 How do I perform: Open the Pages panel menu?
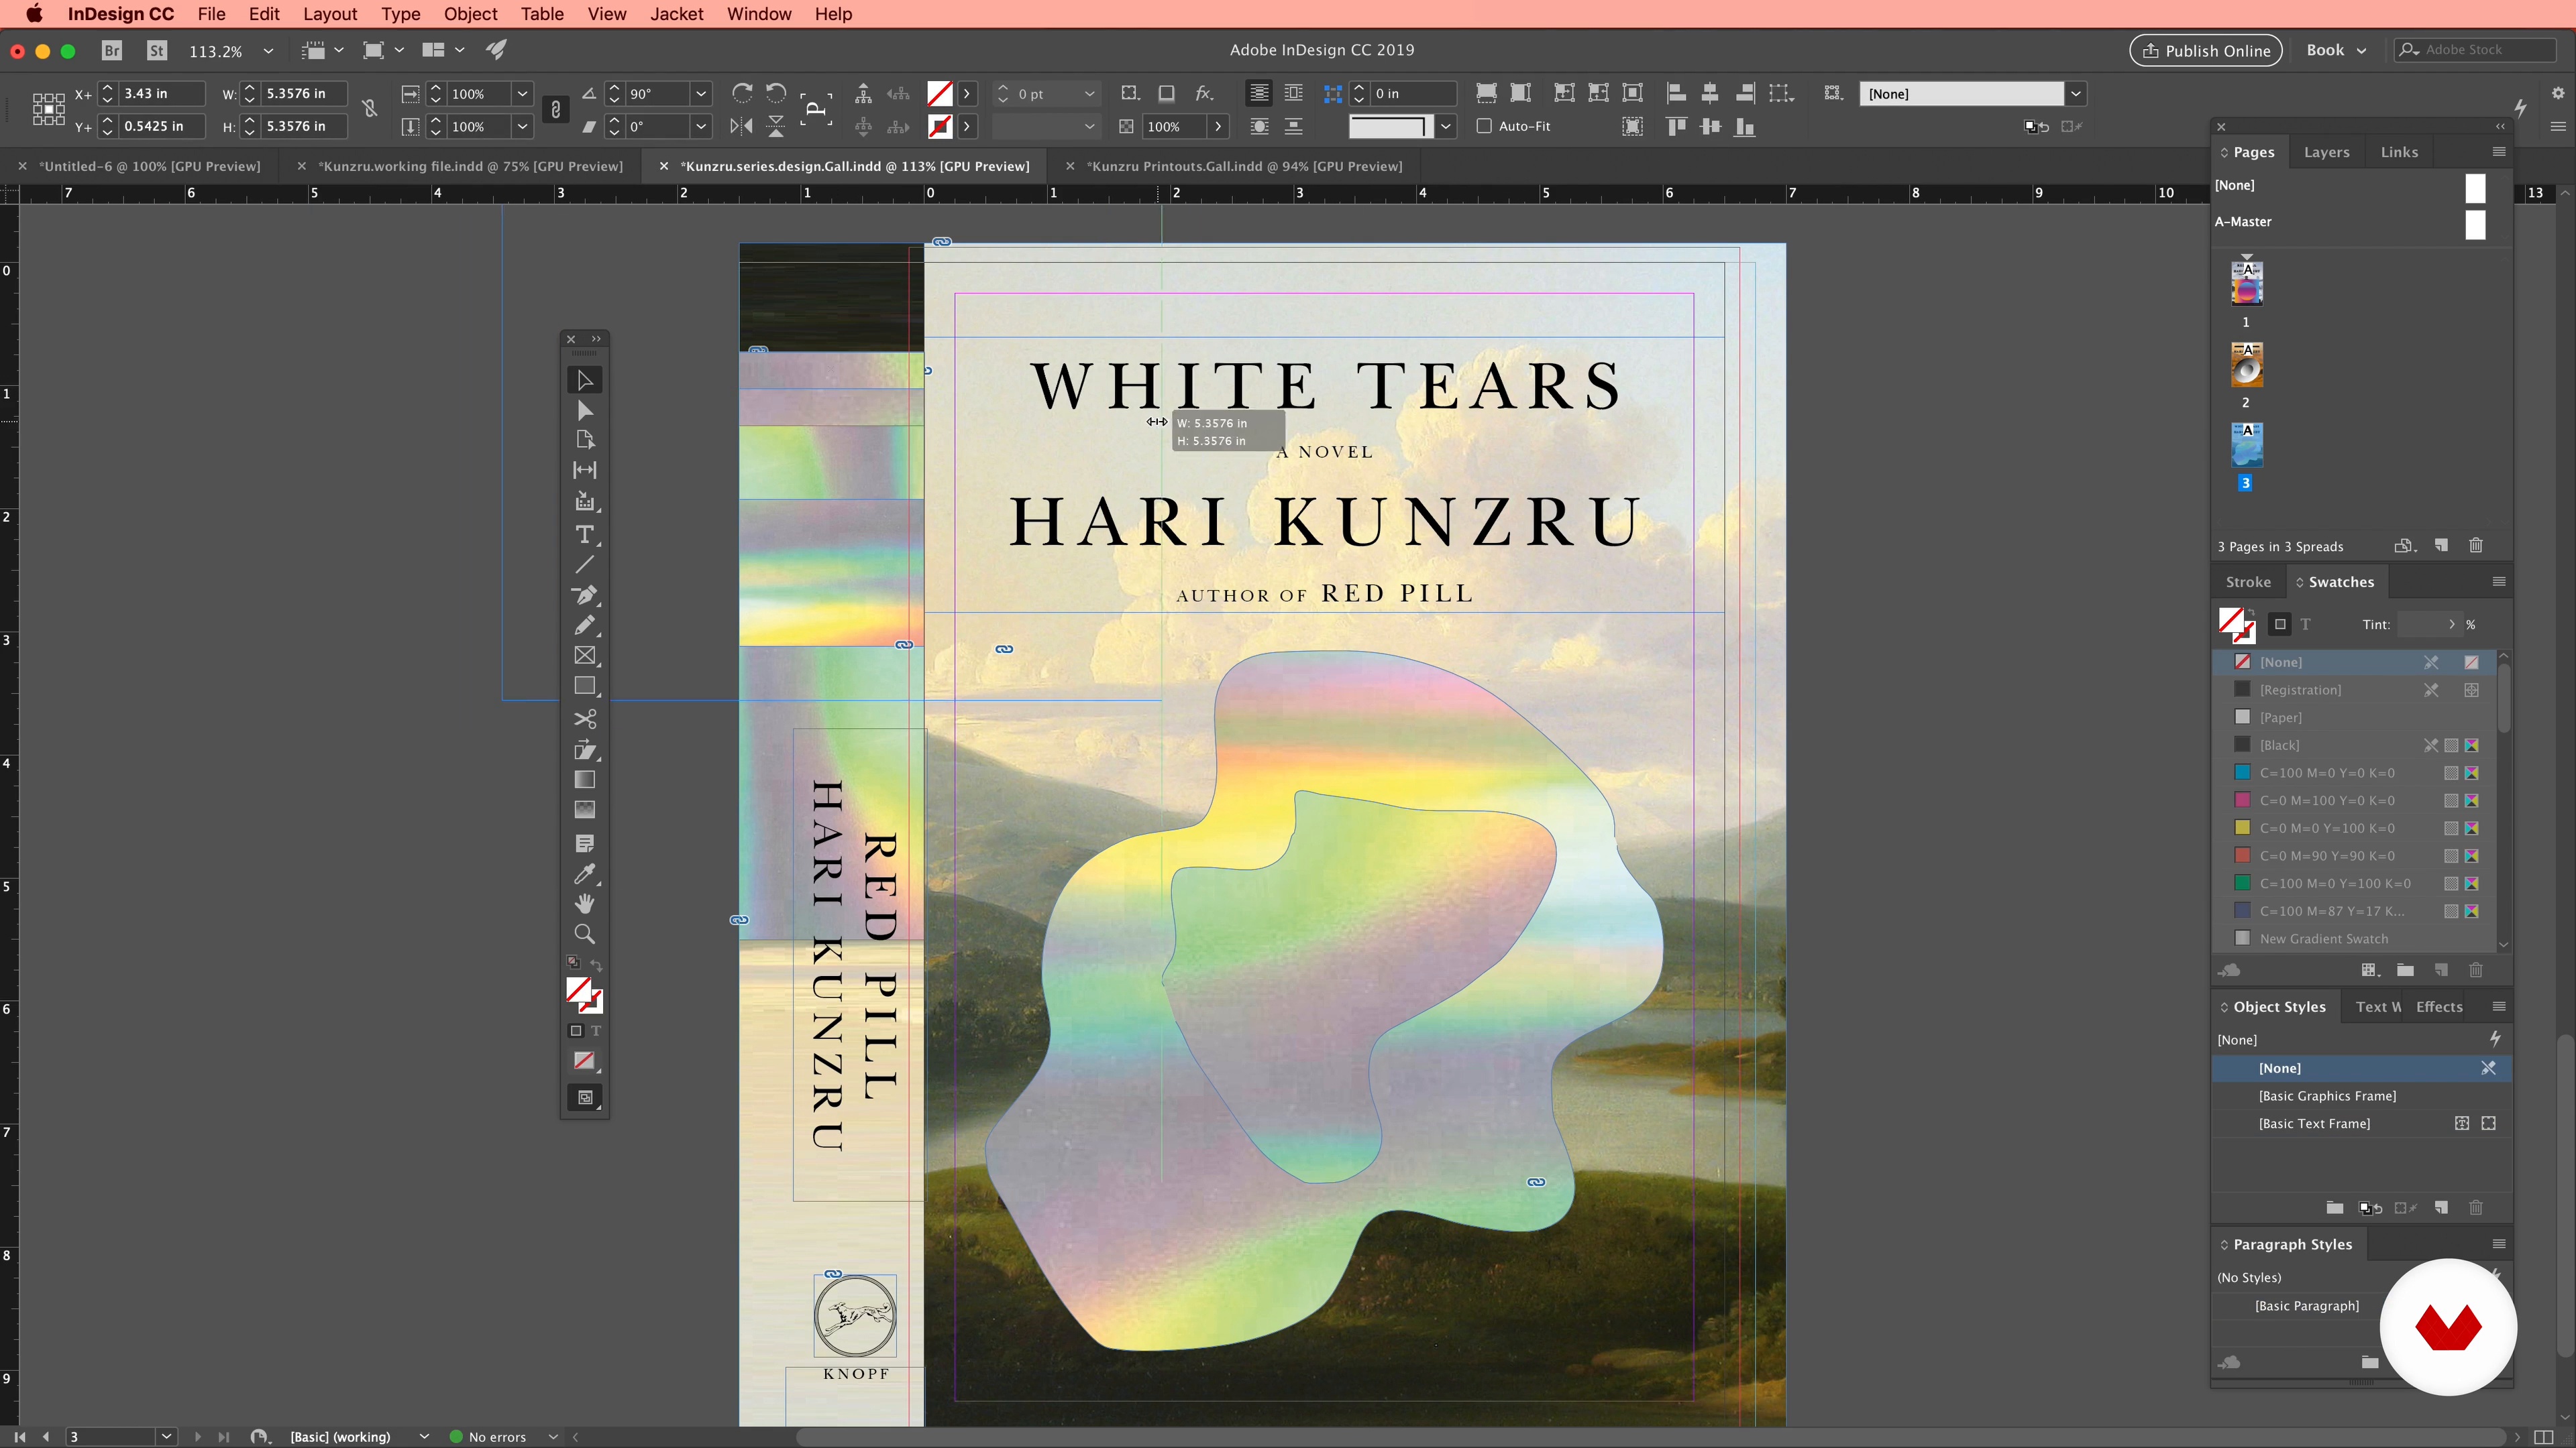pyautogui.click(x=2498, y=152)
